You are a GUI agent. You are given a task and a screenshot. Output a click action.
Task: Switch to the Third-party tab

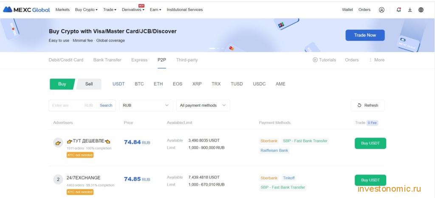[187, 60]
